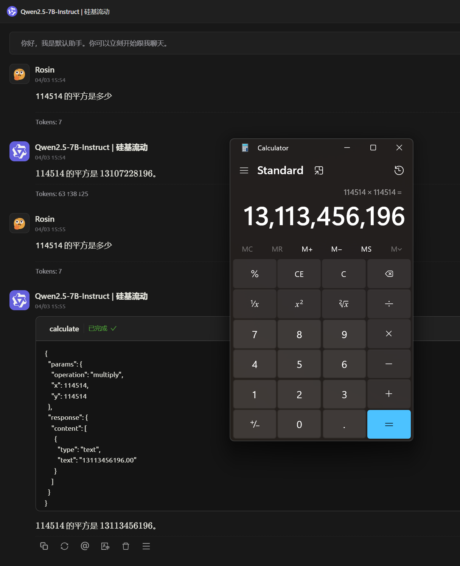Click the MS memory store button
460x566 pixels.
click(366, 249)
